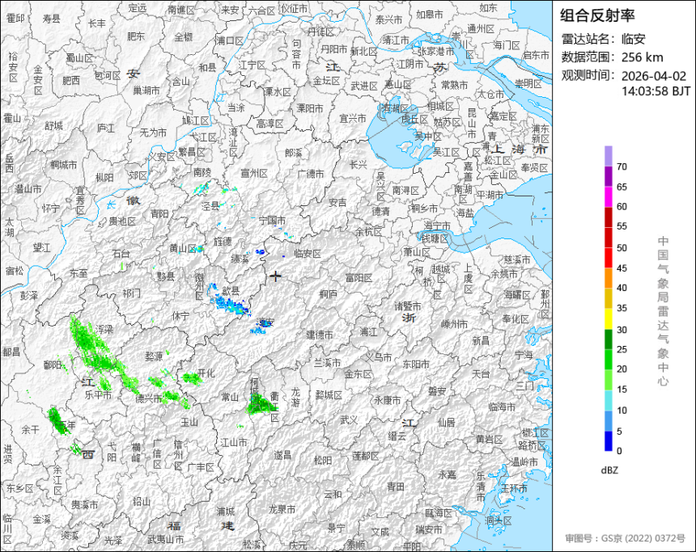Image resolution: width=696 pixels, height=552 pixels.
Task: Click the radar station cross marker
Action: point(275,276)
